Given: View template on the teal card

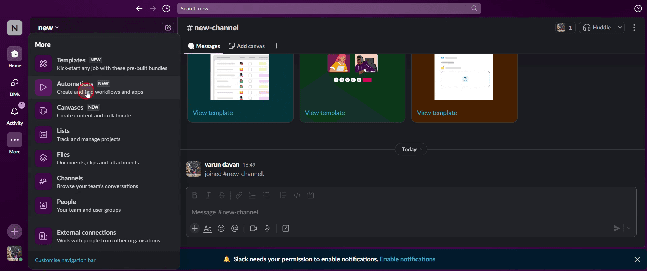Looking at the screenshot, I should 213,113.
